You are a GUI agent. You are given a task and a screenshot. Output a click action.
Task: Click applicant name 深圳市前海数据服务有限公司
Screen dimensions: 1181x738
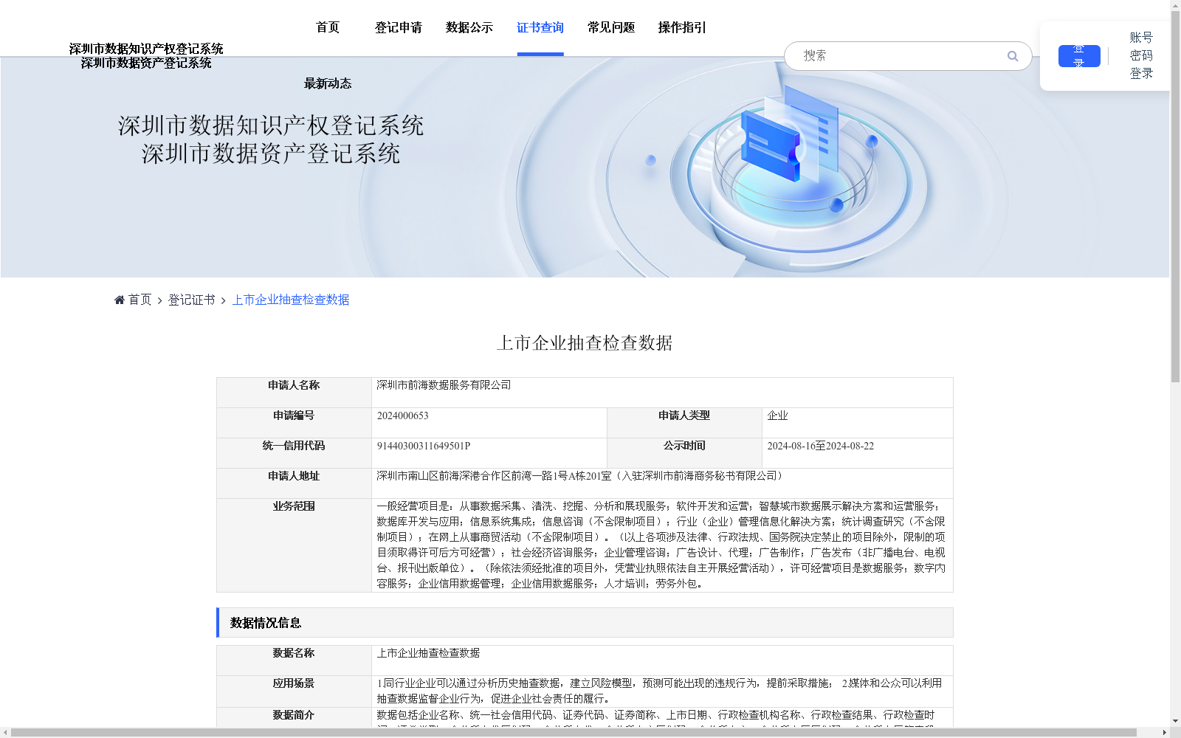coord(444,385)
